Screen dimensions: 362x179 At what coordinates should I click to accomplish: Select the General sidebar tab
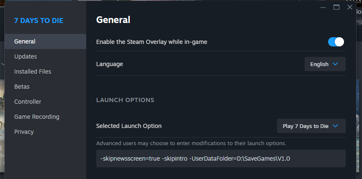(x=45, y=41)
